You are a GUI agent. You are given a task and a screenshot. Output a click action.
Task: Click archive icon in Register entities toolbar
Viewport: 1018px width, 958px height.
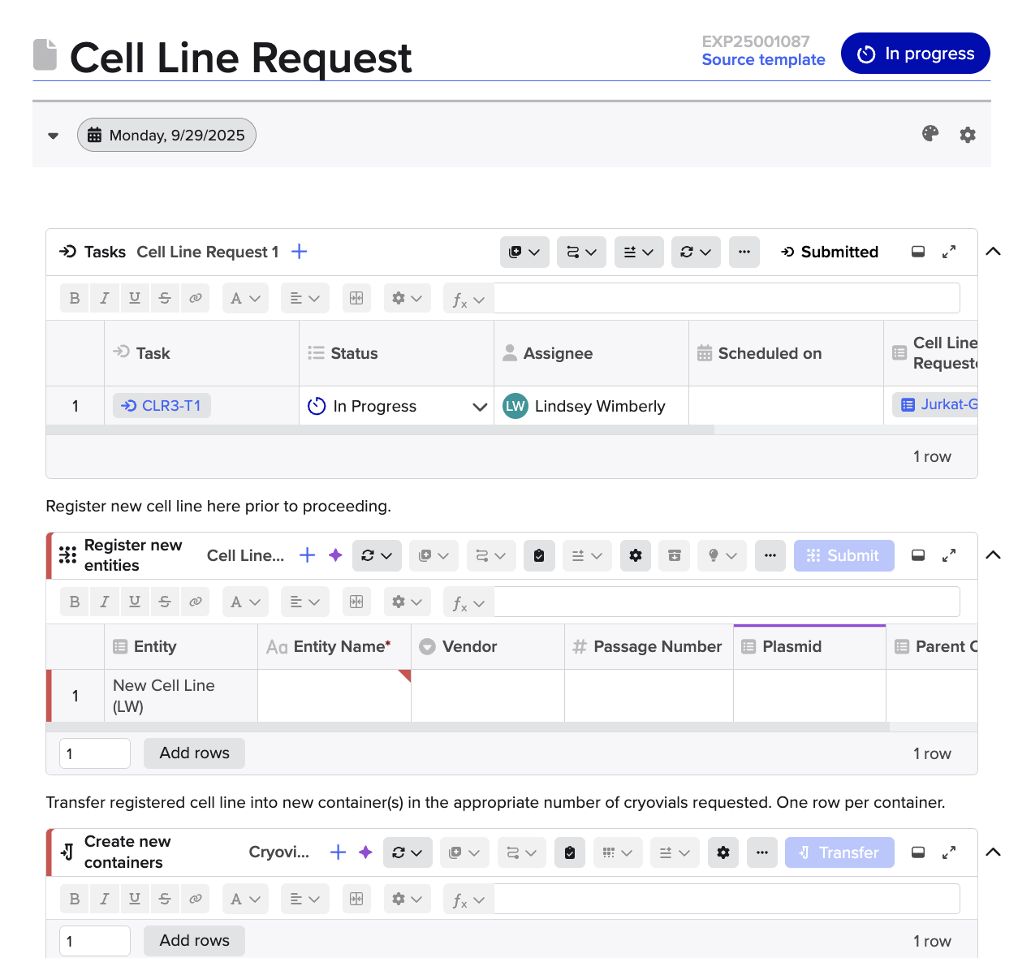tap(674, 555)
